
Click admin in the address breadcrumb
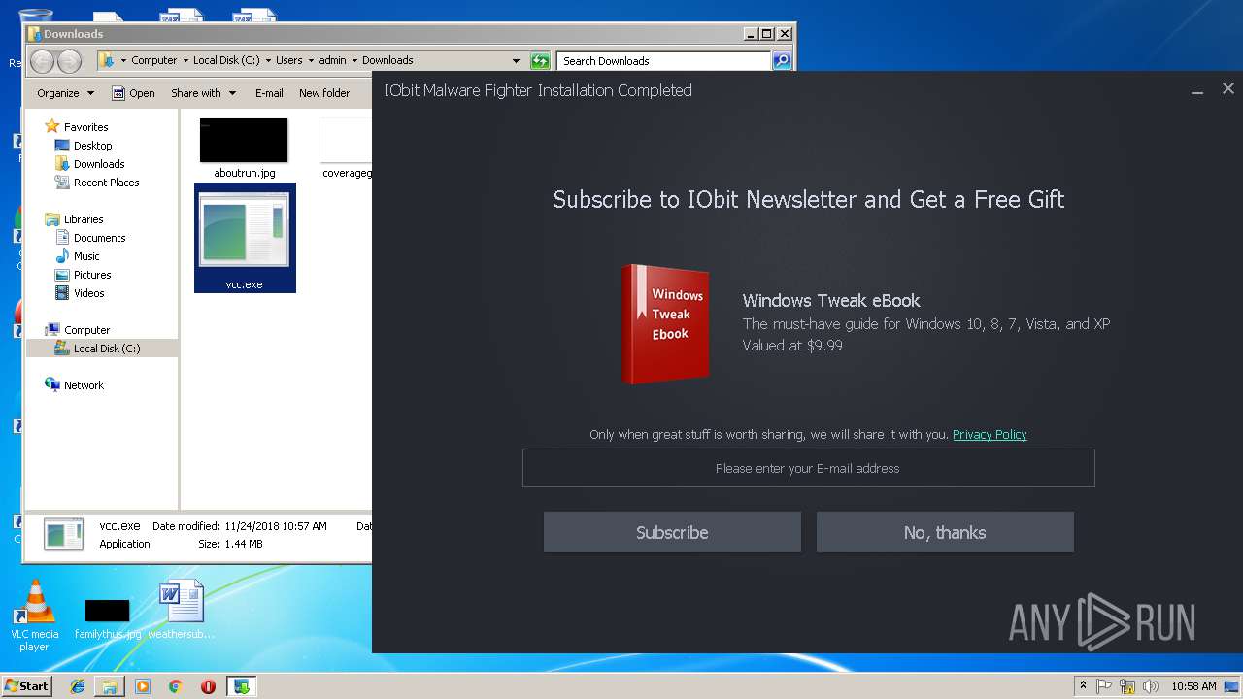click(332, 60)
